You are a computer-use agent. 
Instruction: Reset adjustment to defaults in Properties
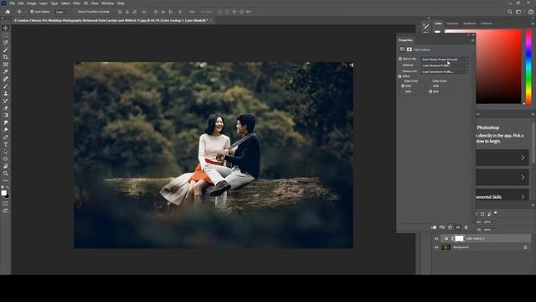[450, 227]
